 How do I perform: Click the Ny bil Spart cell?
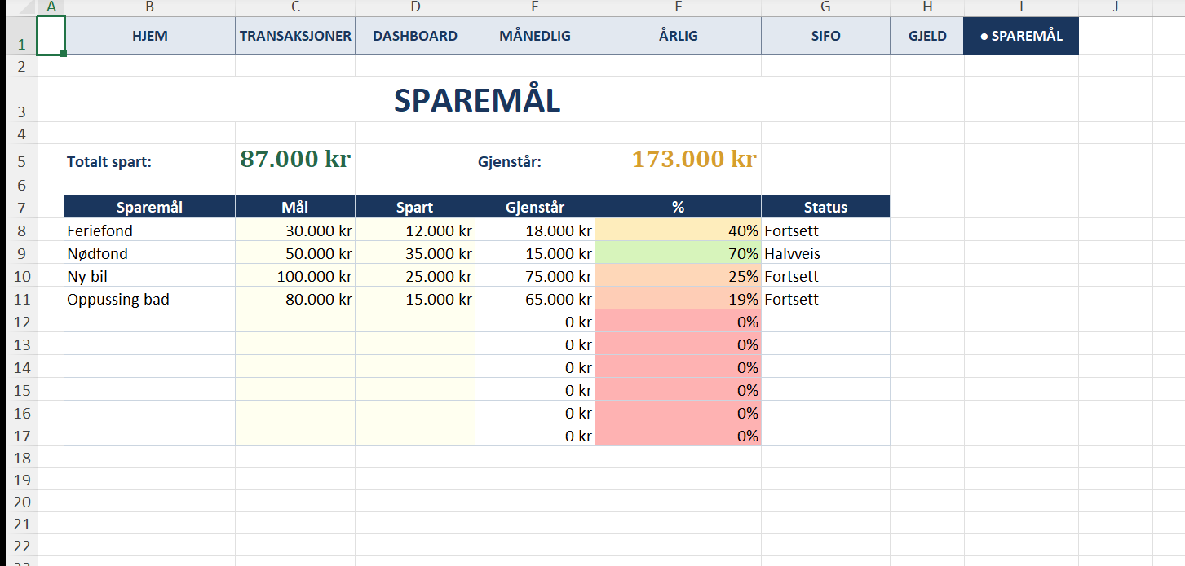click(x=415, y=277)
